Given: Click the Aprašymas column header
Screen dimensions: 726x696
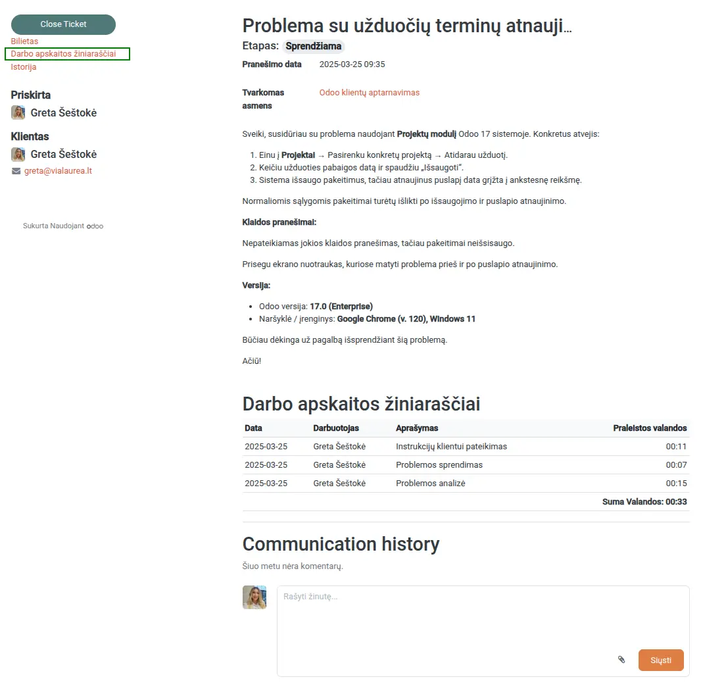Looking at the screenshot, I should tap(417, 428).
